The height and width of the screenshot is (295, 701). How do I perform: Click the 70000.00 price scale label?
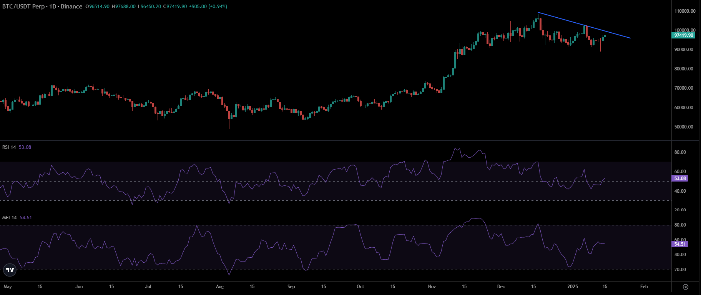(684, 88)
